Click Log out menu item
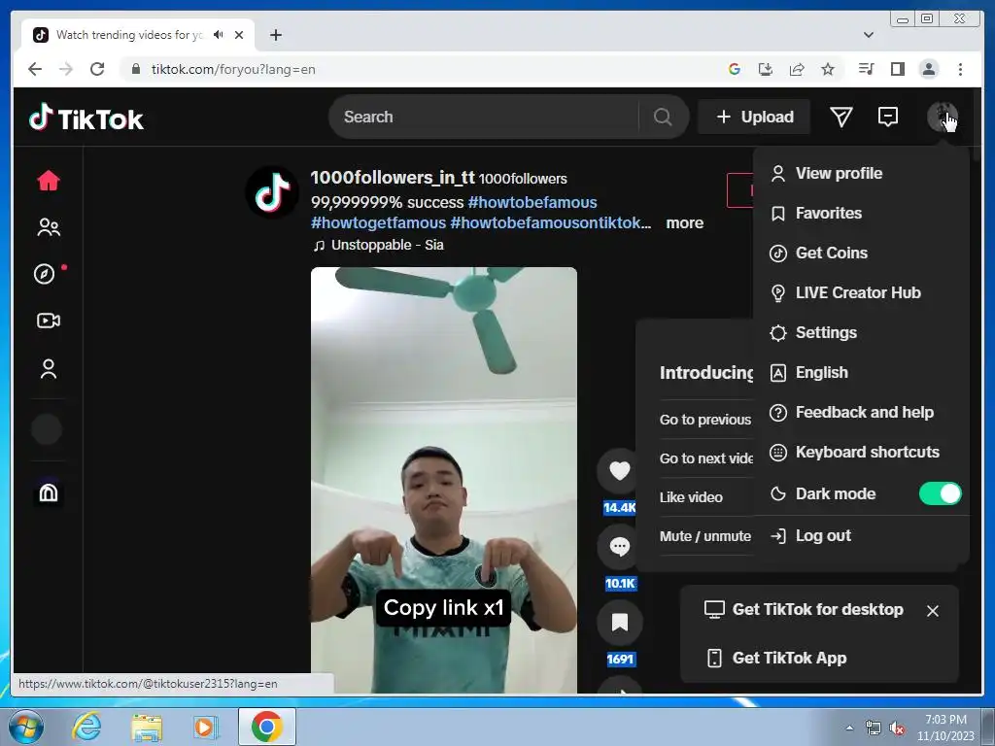 coord(861,536)
